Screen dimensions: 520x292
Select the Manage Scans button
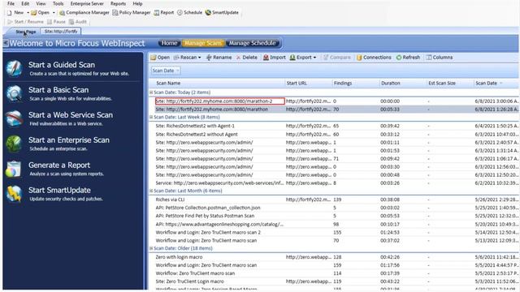point(203,43)
